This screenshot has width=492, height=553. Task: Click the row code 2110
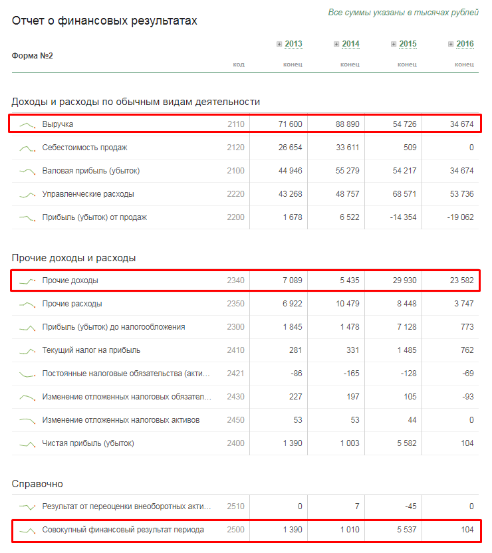point(235,124)
